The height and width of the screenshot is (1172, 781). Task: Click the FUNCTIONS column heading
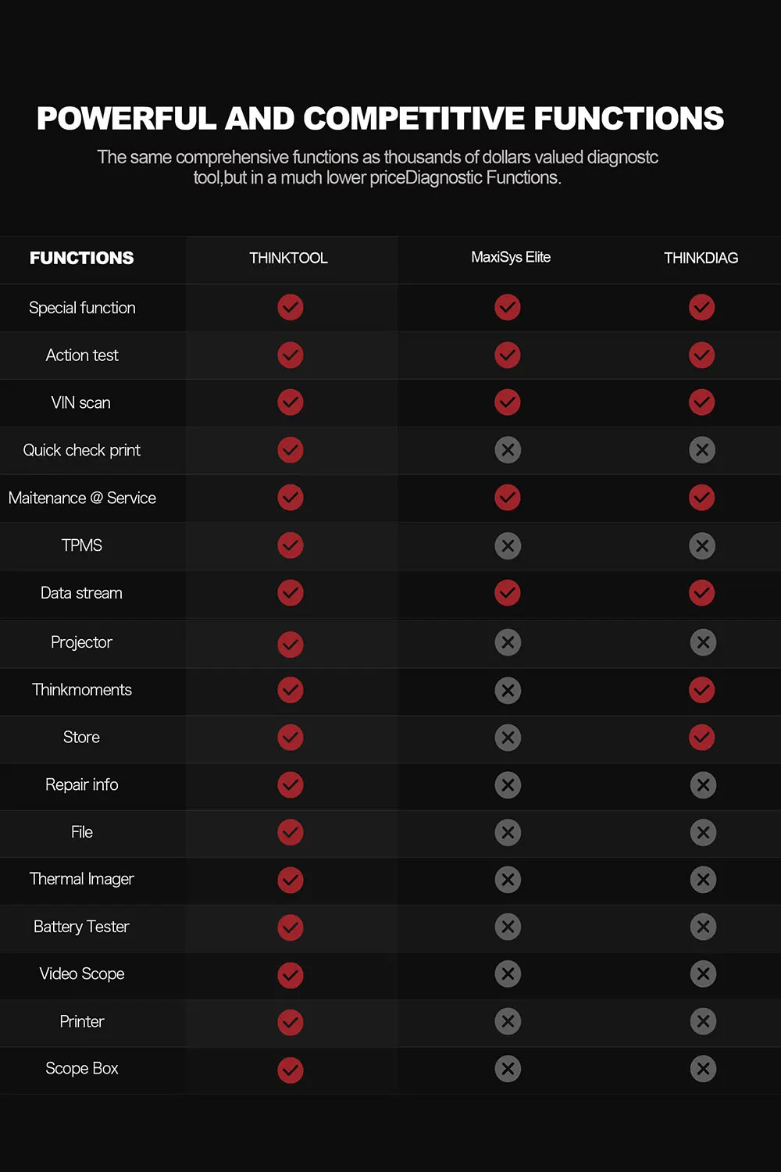point(82,258)
